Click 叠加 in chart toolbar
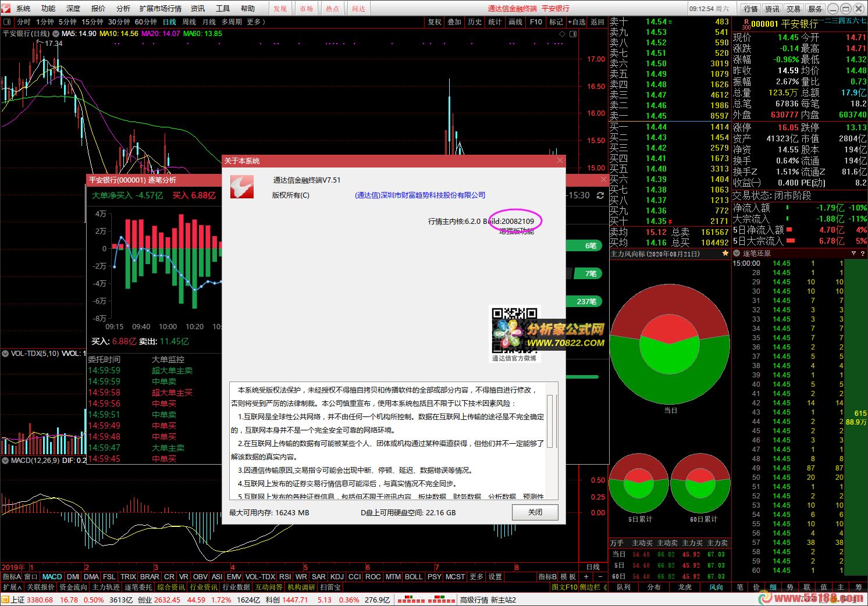Screen dimensions: 868x606 click(454, 22)
